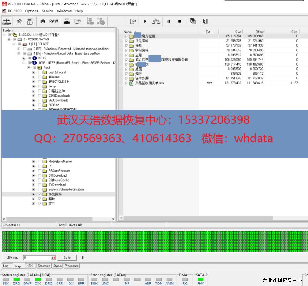Uncheck the 办公资料 folder checkbox in tree

[40, 194]
